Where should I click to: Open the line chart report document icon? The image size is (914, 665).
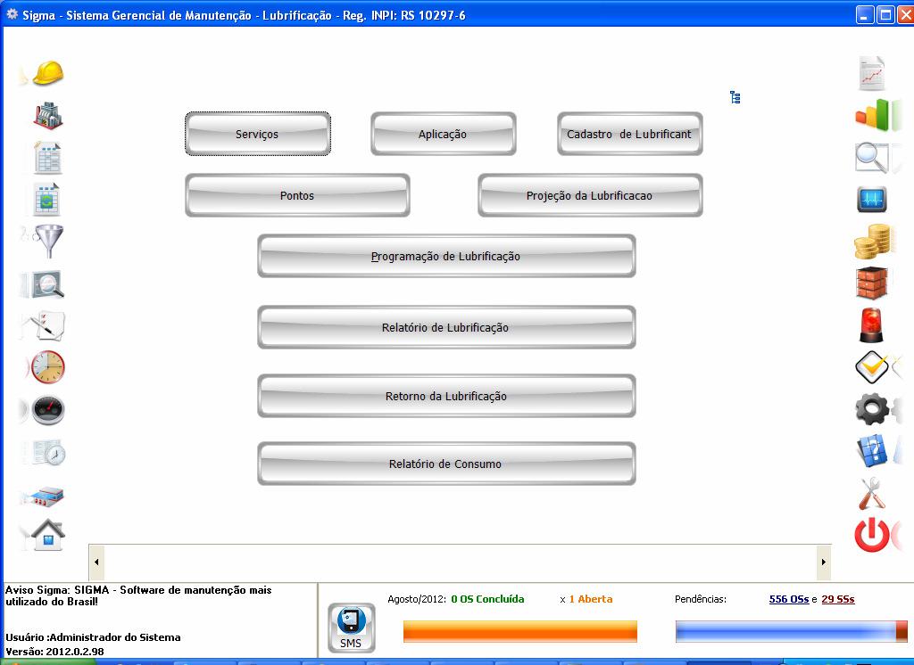pos(872,73)
